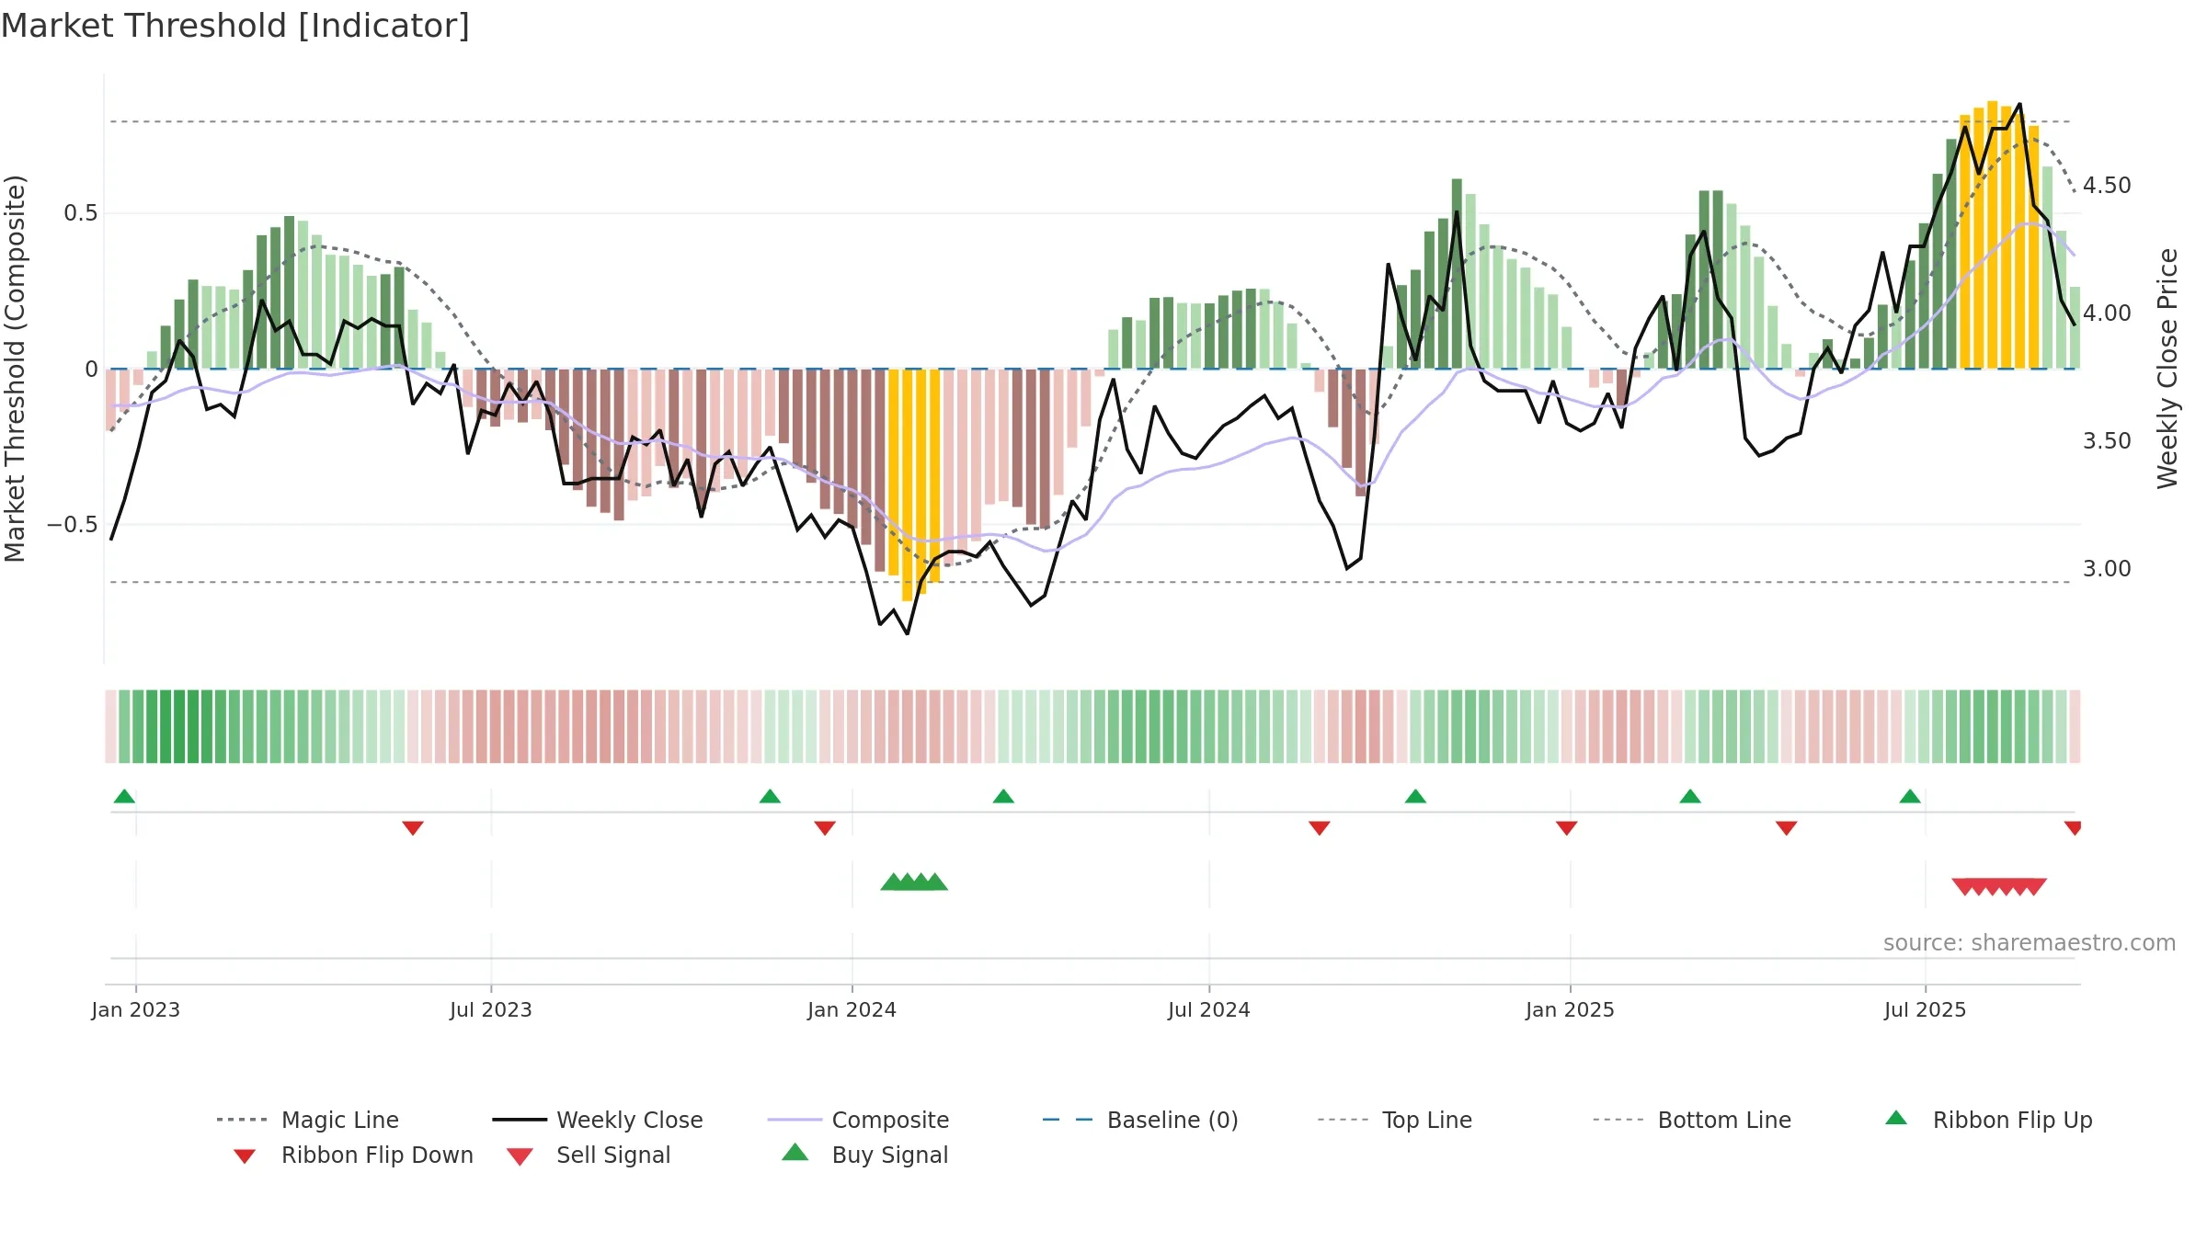
Task: Click the ribbon flip down marker just before Jan 2024
Action: click(825, 828)
